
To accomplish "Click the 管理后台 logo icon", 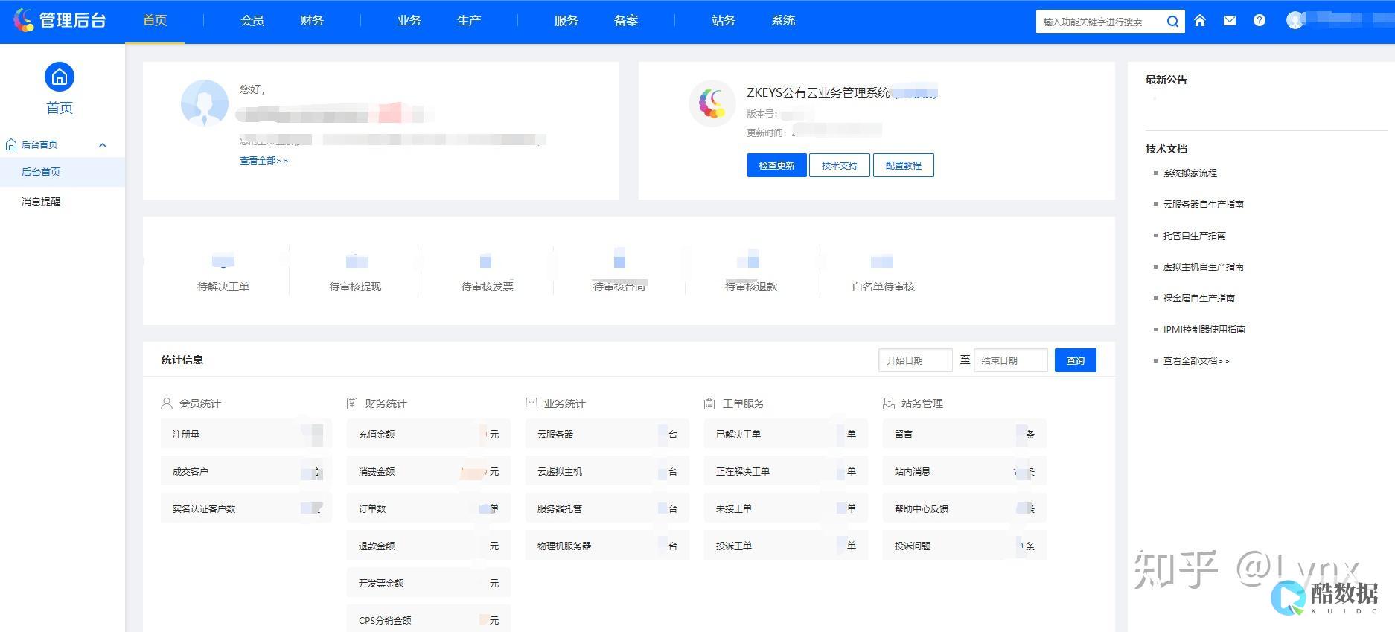I will (x=24, y=20).
